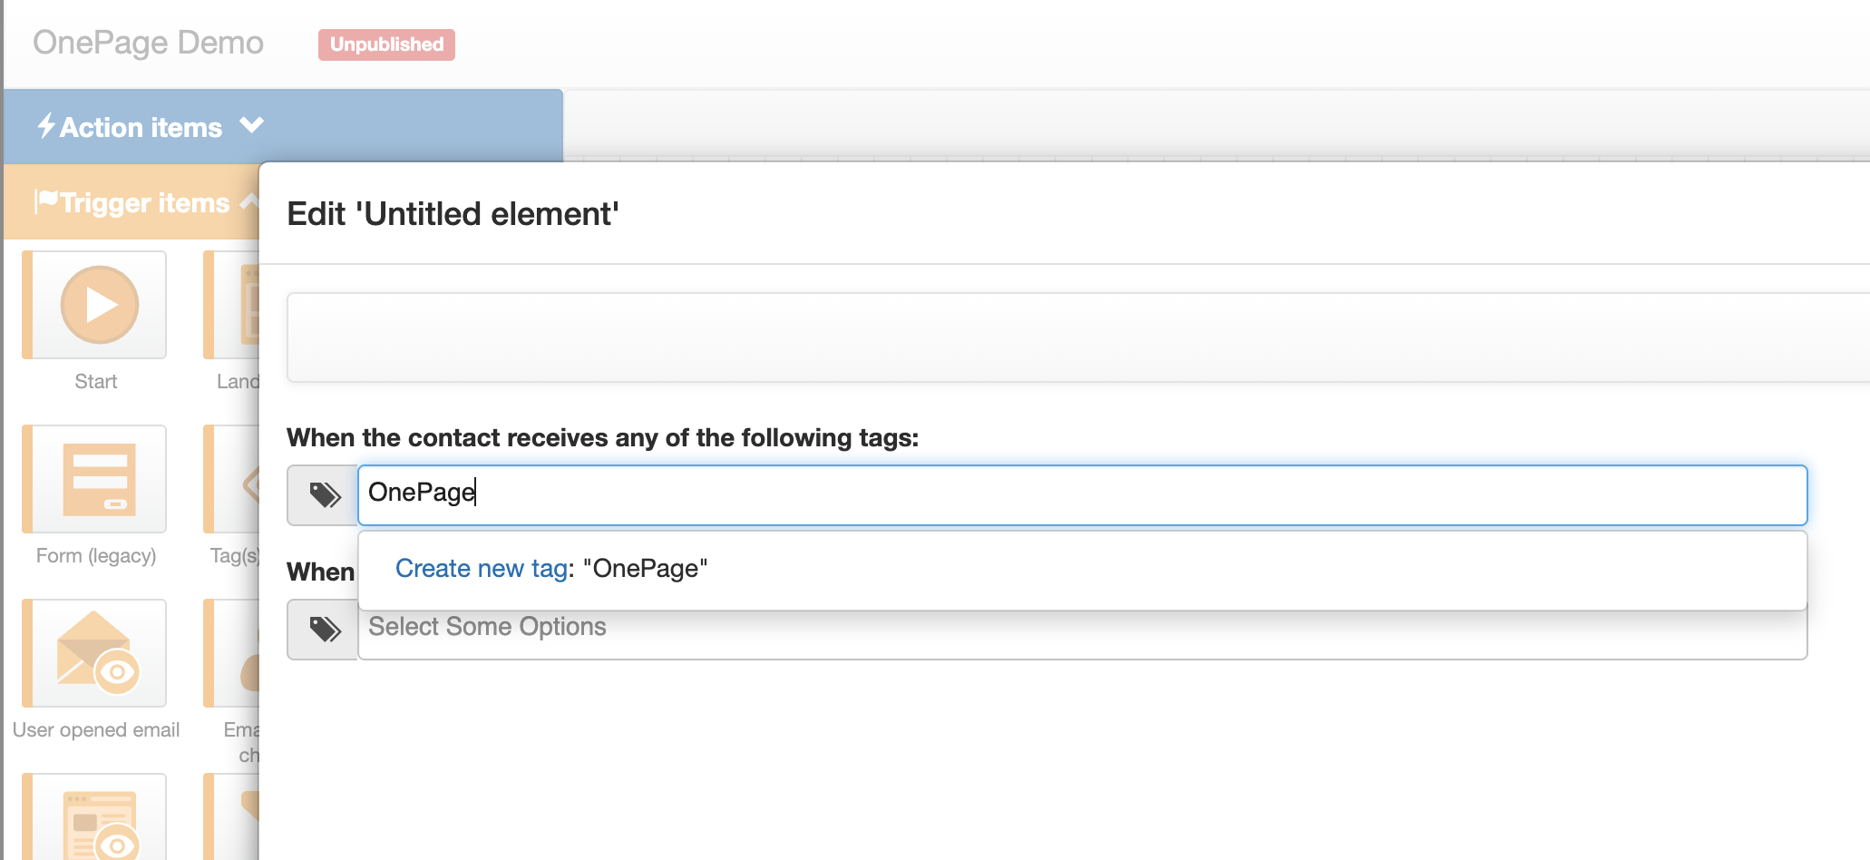Click the OnePage Demo title
This screenshot has height=860, width=1870.
[x=149, y=43]
